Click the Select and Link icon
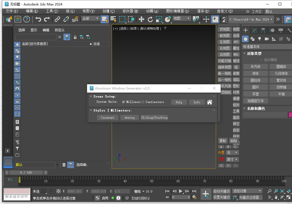Screen dimensions: 292x204 (57, 19)
